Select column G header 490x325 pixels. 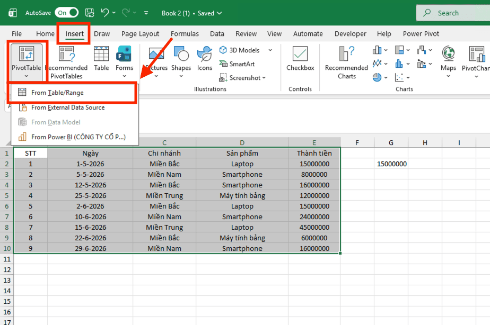point(391,143)
